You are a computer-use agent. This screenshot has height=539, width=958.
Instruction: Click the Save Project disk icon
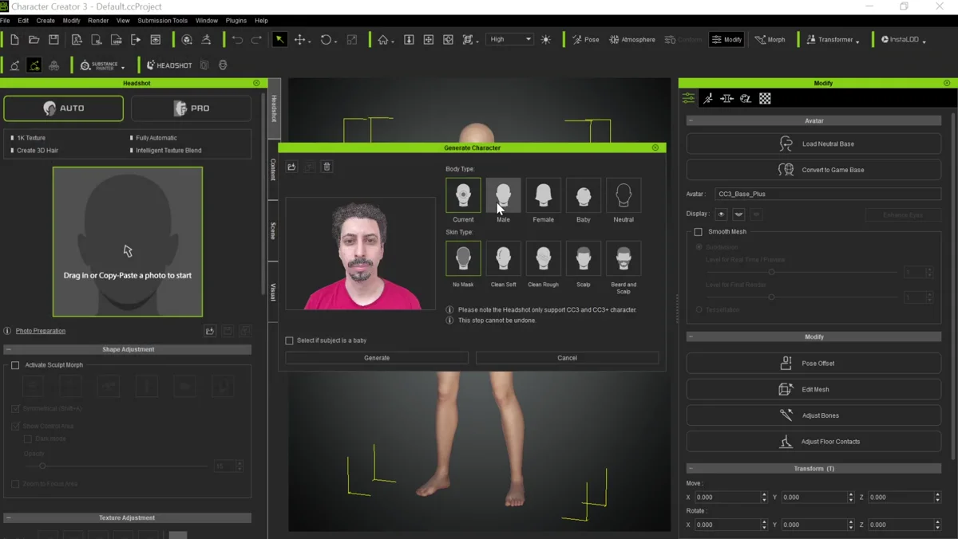point(53,39)
